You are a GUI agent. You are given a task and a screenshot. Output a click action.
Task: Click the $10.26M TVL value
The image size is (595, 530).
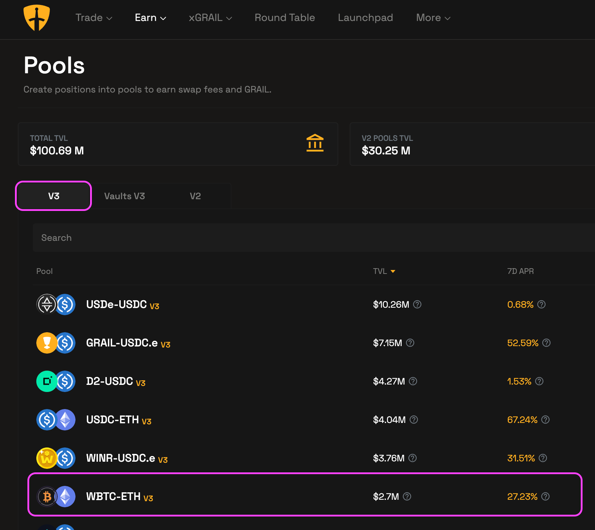(x=391, y=304)
